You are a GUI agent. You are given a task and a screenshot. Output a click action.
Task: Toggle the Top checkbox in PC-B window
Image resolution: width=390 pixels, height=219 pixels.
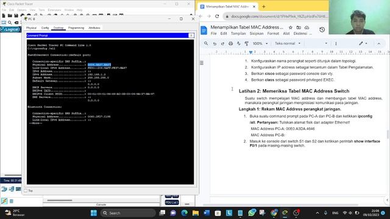pyautogui.click(x=26, y=190)
